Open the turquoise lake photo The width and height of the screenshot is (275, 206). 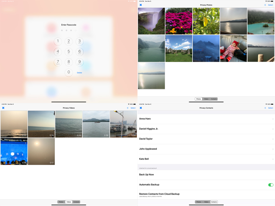click(x=261, y=21)
